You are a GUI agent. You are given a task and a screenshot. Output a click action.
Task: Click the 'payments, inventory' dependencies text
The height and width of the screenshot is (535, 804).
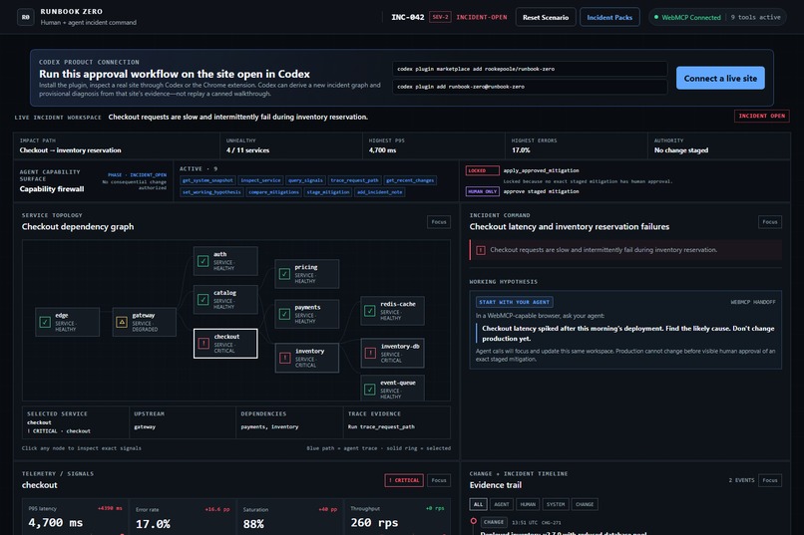tap(269, 426)
